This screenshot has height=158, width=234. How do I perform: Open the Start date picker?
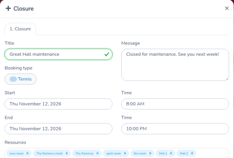point(58,104)
